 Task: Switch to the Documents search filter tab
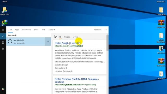click(27, 30)
